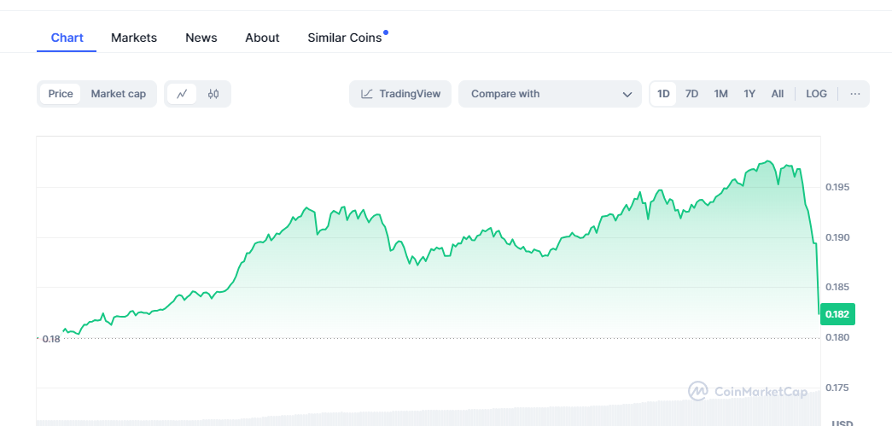Image resolution: width=892 pixels, height=426 pixels.
Task: Expand the Compare with dropdown
Action: [x=549, y=94]
